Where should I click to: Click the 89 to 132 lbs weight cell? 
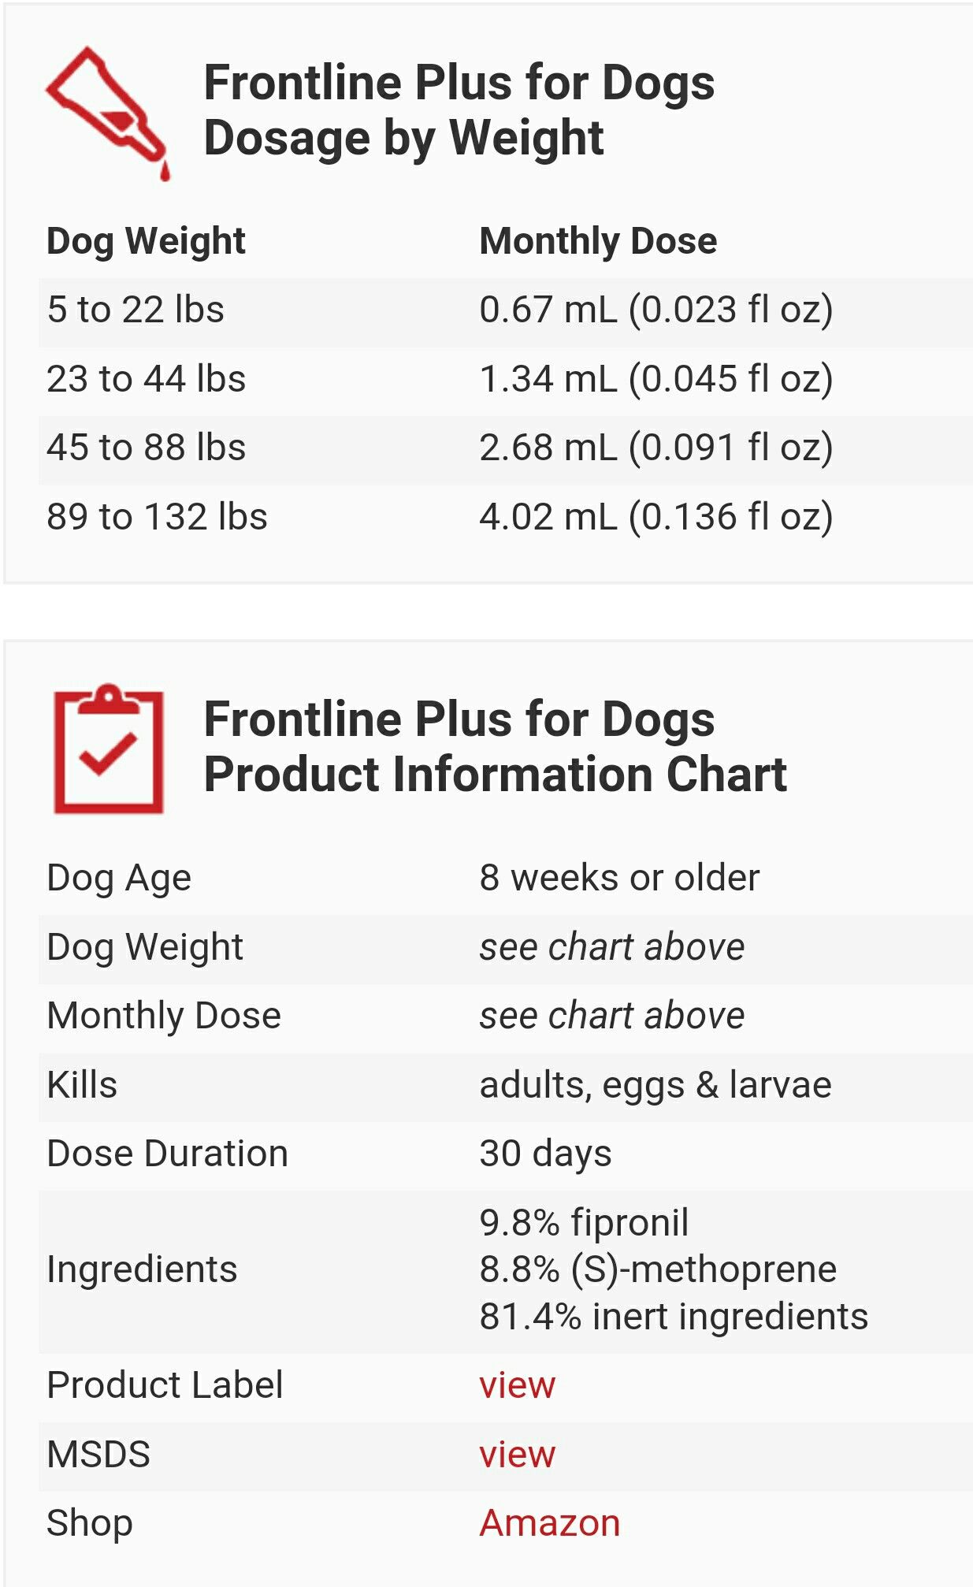tap(157, 516)
